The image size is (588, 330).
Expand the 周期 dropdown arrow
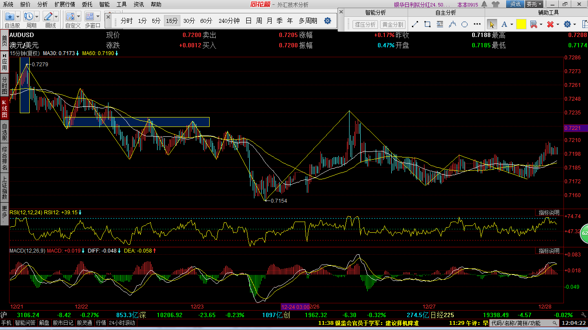pyautogui.click(x=37, y=17)
